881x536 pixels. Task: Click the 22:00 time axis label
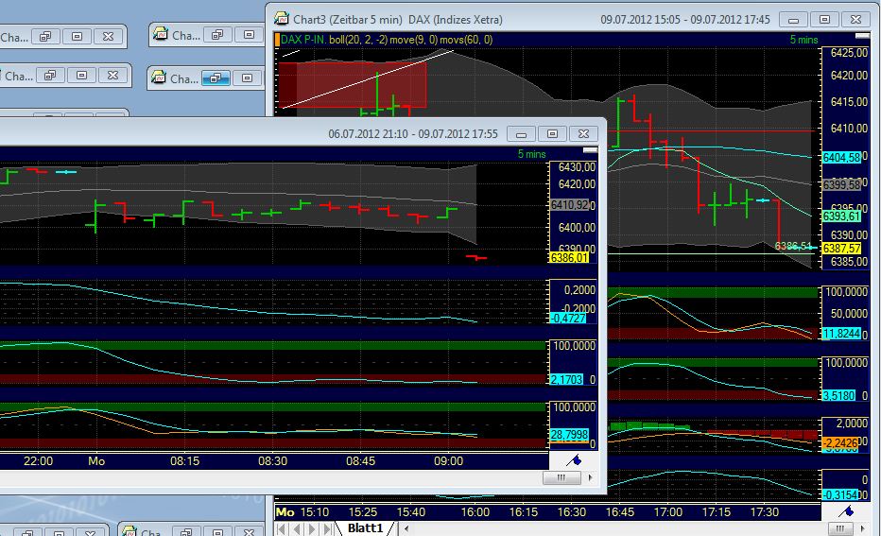38,461
